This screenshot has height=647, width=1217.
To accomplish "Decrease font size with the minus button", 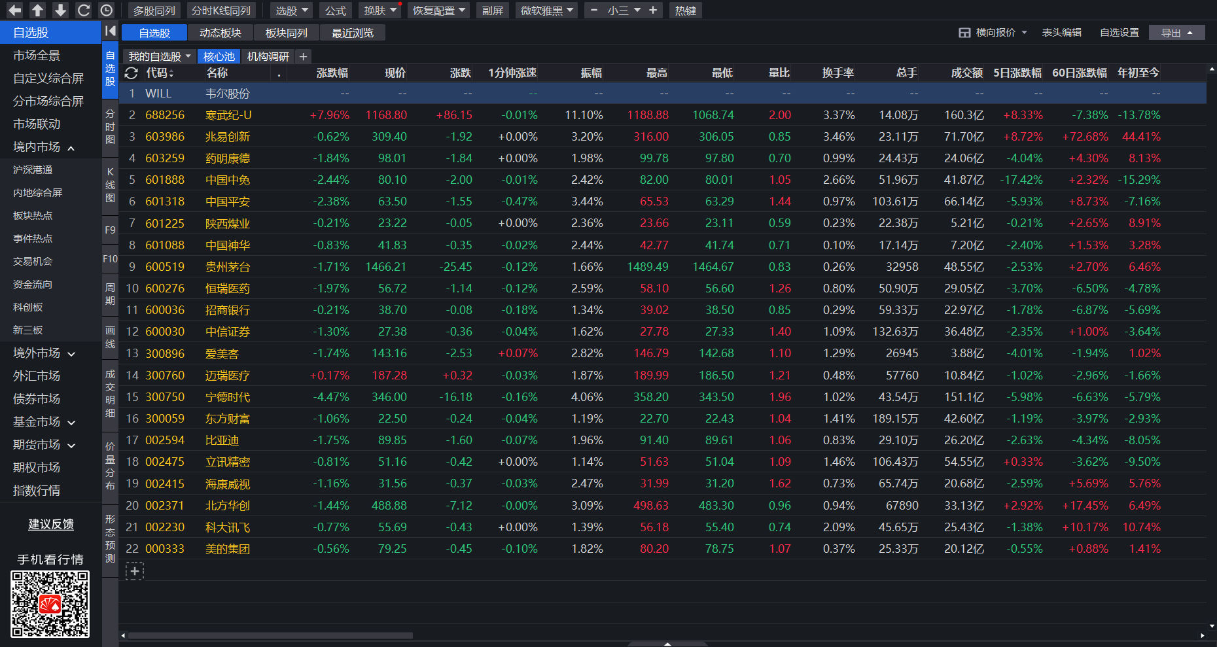I will pyautogui.click(x=594, y=10).
